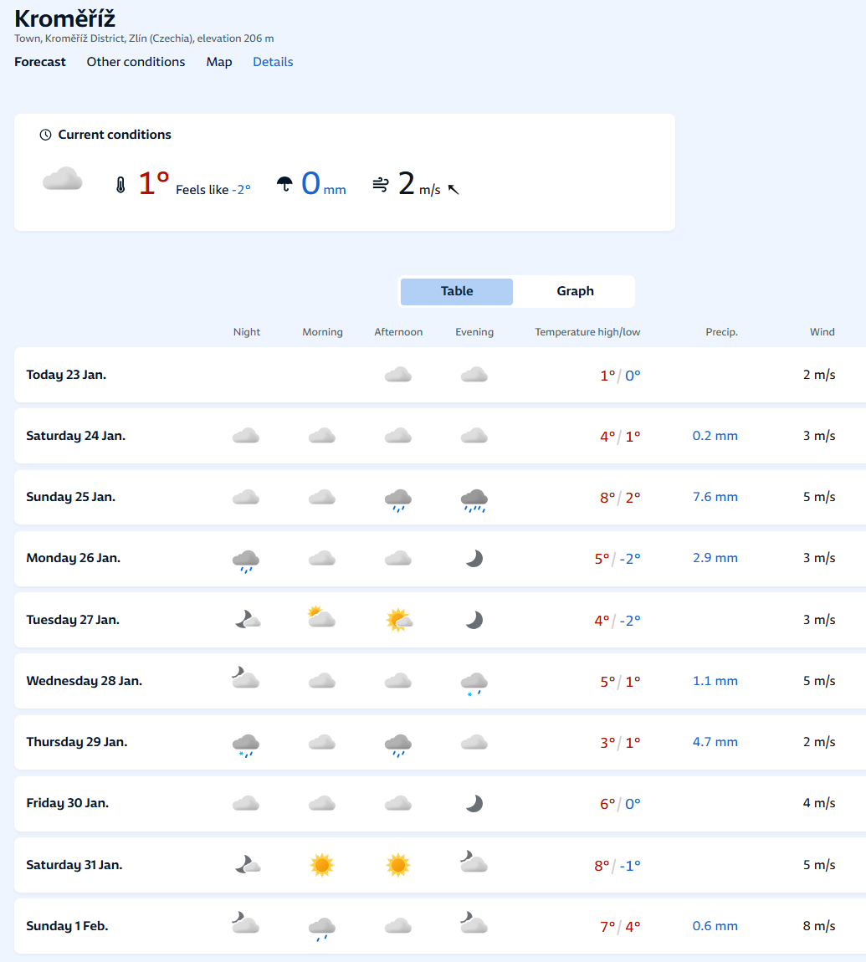Image resolution: width=866 pixels, height=962 pixels.
Task: Click the current conditions cloud icon
Action: 63,180
